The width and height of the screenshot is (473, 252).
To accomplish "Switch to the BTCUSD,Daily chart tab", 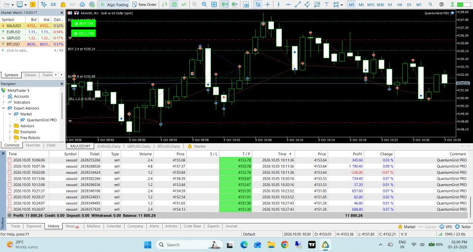I will click(x=169, y=146).
